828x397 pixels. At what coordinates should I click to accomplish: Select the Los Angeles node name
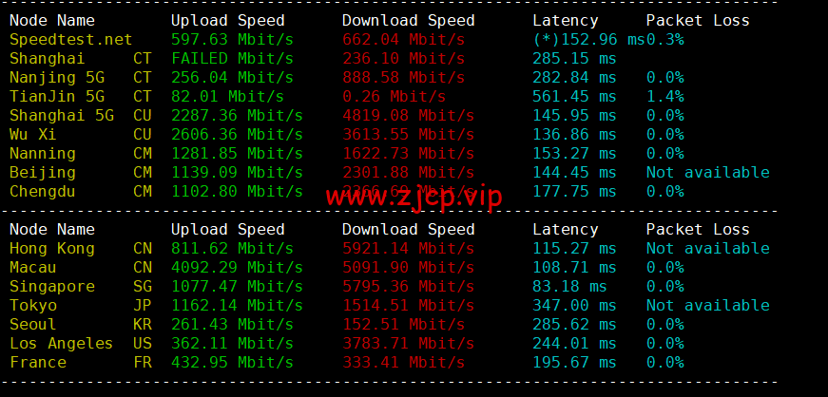pyautogui.click(x=61, y=343)
